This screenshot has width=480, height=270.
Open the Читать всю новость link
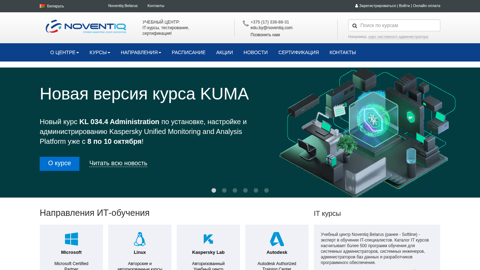(x=118, y=163)
